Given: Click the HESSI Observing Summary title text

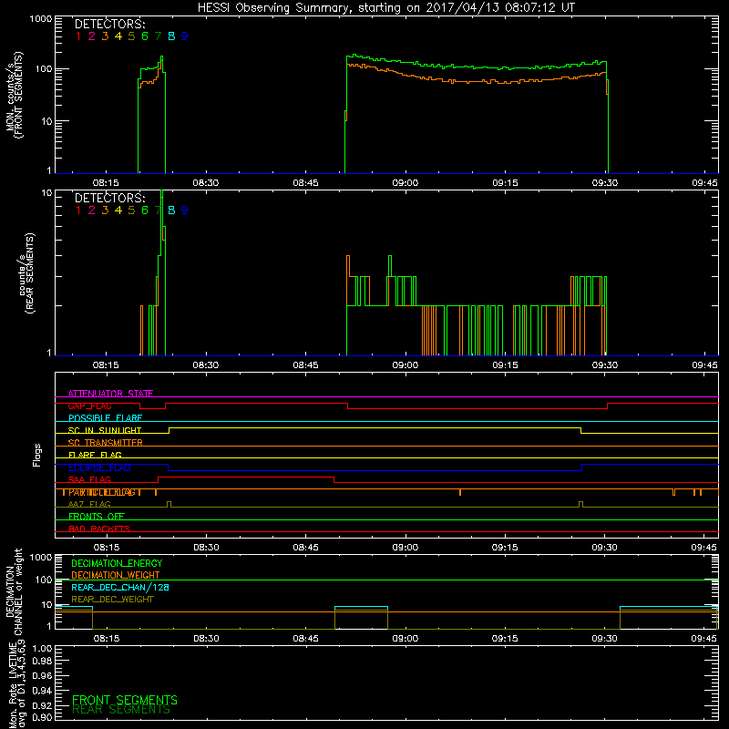Looking at the screenshot, I should tap(385, 8).
